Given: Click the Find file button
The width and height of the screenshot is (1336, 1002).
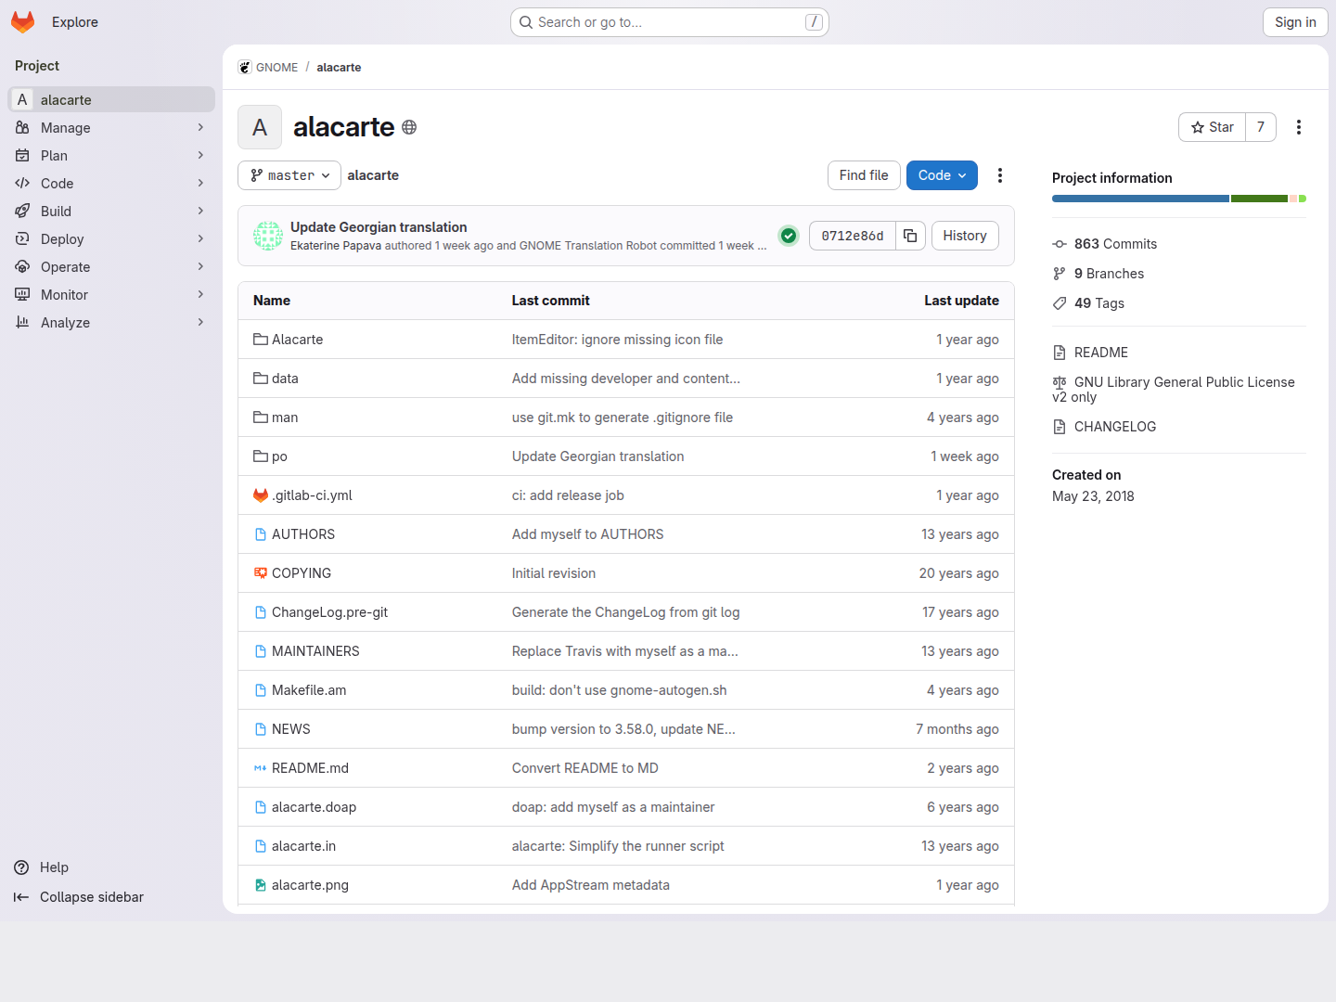Looking at the screenshot, I should click(864, 175).
